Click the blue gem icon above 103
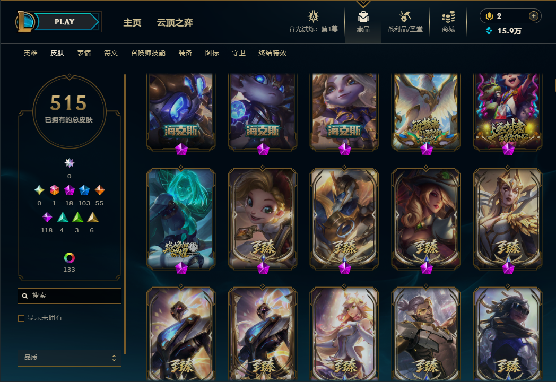This screenshot has height=382, width=556. click(84, 190)
